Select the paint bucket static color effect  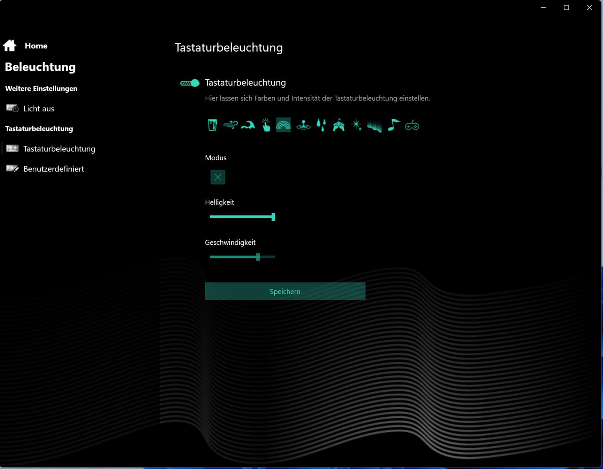click(x=212, y=125)
